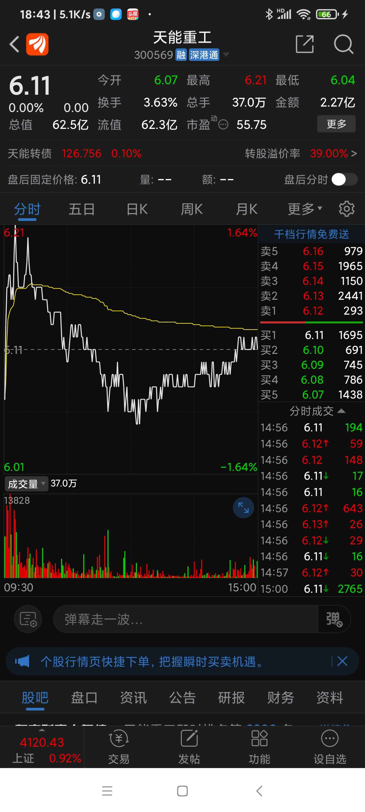Switch to the 五日 chart tab
This screenshot has height=812, width=365.
[x=82, y=209]
